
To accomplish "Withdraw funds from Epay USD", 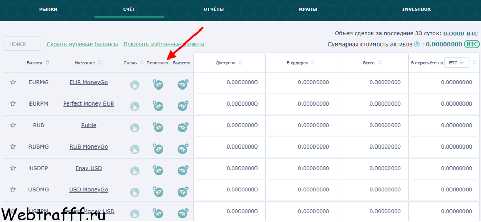I will pyautogui.click(x=183, y=170).
